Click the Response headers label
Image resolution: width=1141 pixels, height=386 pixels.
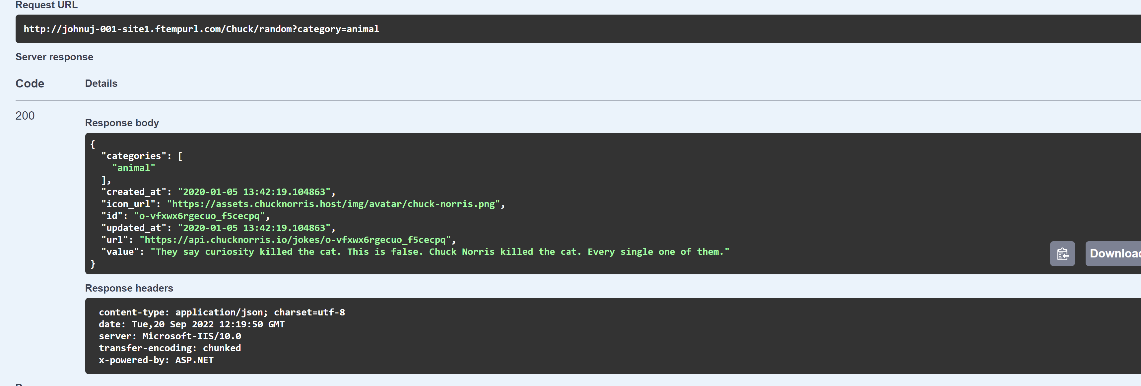(x=129, y=288)
